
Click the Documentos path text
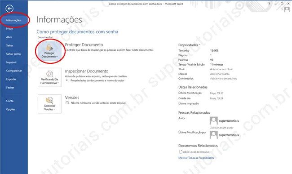[45, 37]
